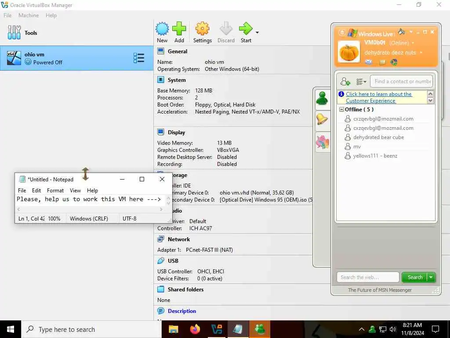Click the green Search button
The image size is (450, 338).
point(415,277)
